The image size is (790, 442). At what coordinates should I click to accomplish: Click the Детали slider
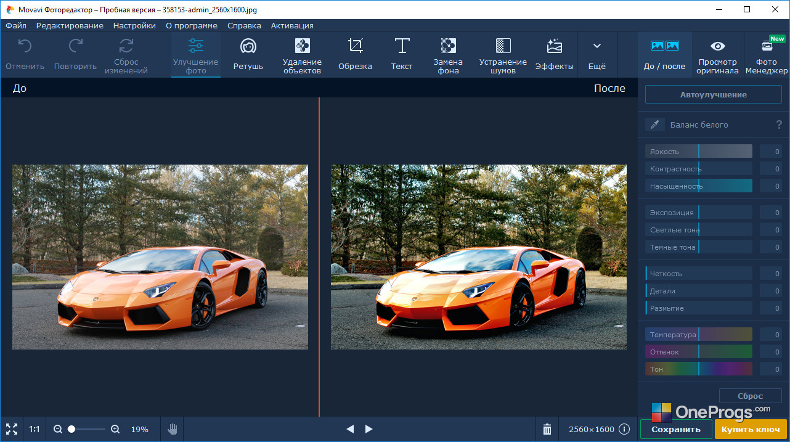(x=699, y=290)
